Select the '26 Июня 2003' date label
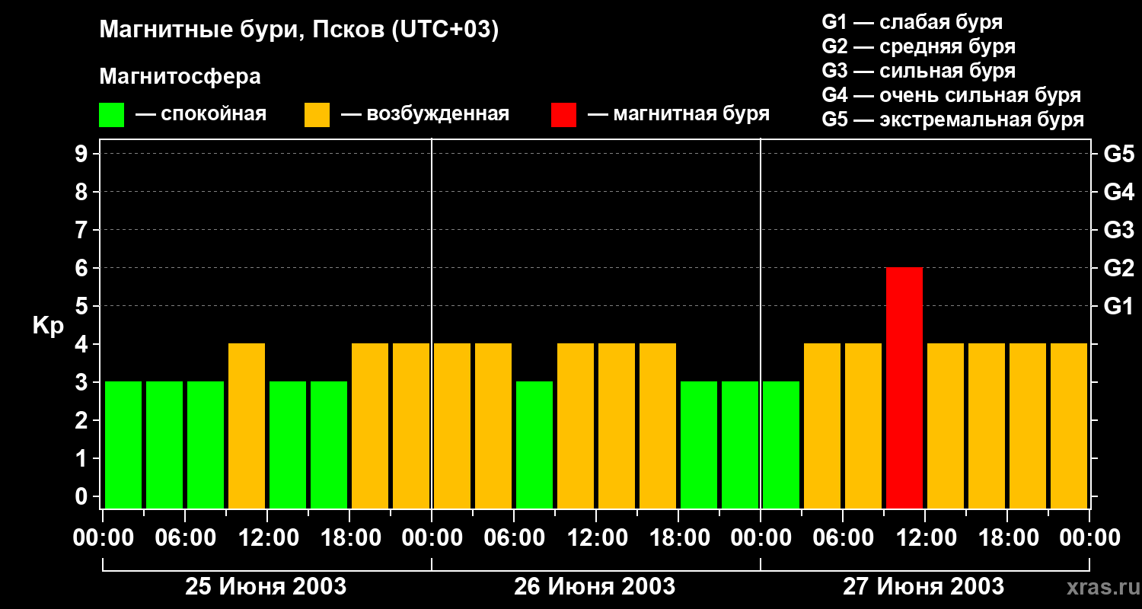 (x=595, y=587)
